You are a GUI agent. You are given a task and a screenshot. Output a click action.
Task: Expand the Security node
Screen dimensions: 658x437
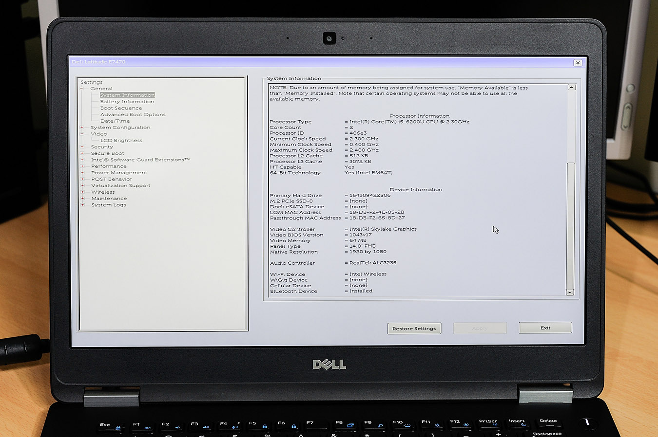(x=82, y=147)
